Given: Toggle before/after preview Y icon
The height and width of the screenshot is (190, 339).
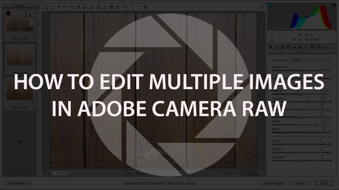Looking at the screenshot, I should (243, 173).
